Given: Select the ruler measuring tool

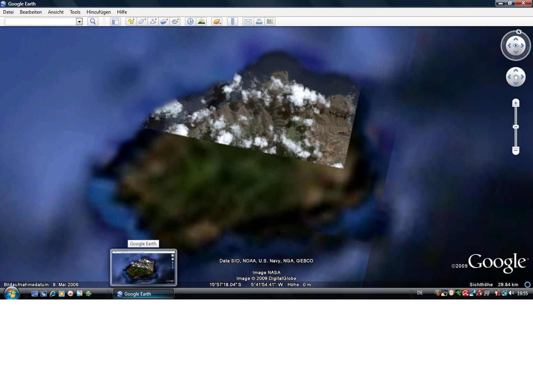Looking at the screenshot, I should [x=233, y=21].
